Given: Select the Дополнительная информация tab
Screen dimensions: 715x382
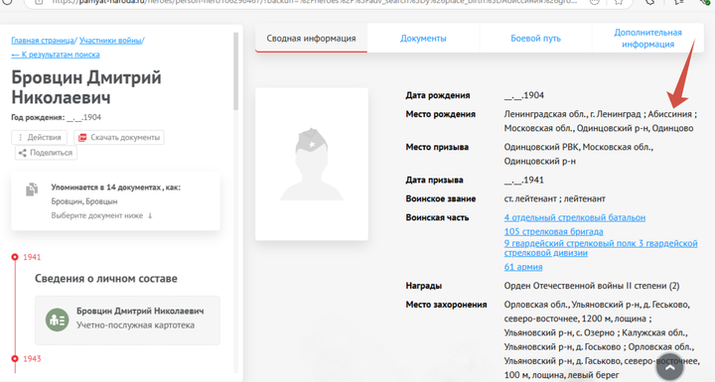Looking at the screenshot, I should pos(647,39).
